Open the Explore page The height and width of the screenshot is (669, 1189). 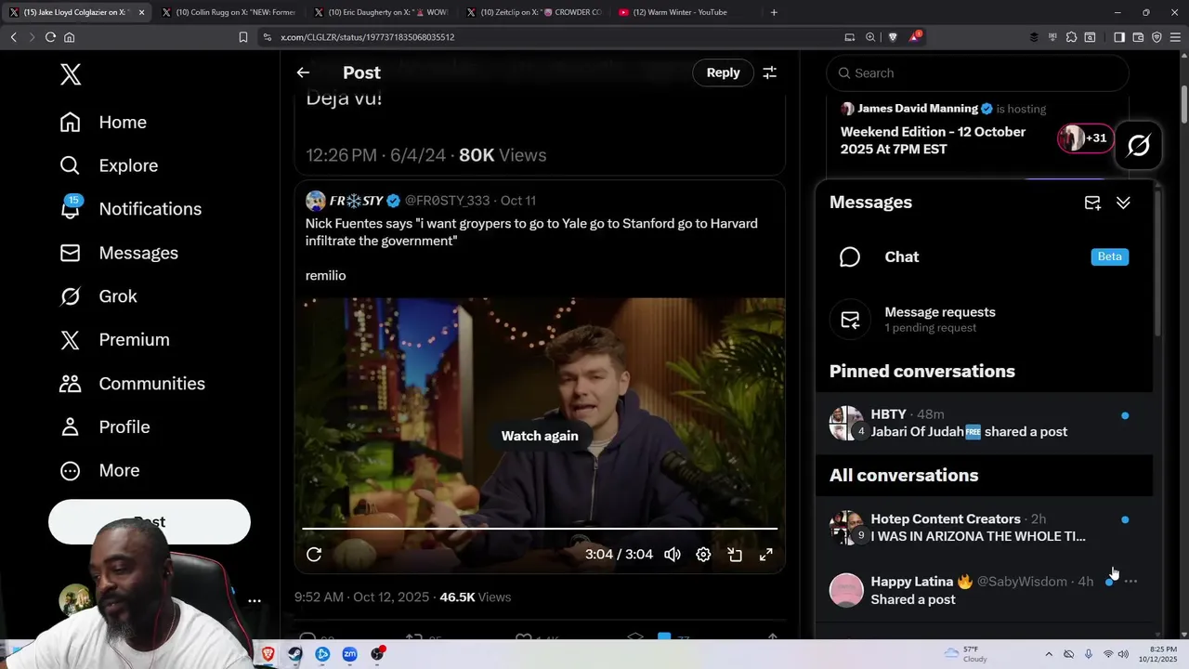pyautogui.click(x=109, y=165)
